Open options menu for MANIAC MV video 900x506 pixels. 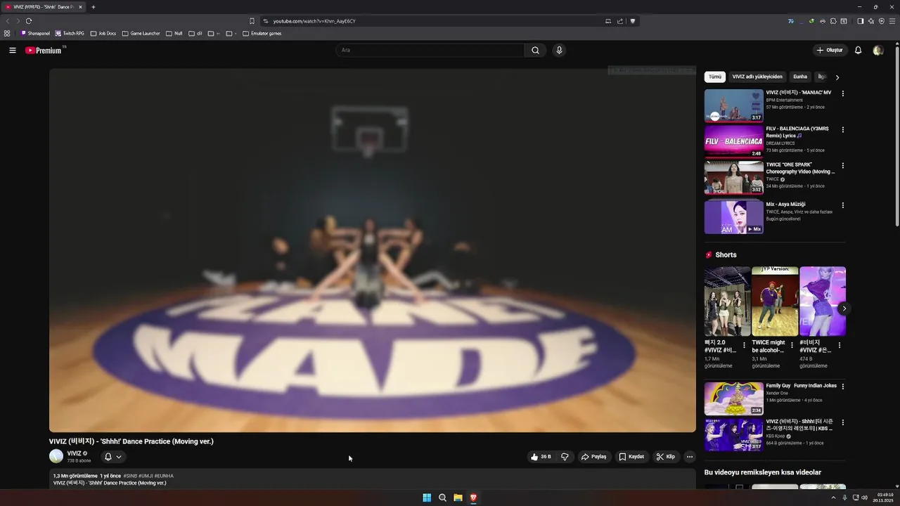[x=843, y=93]
